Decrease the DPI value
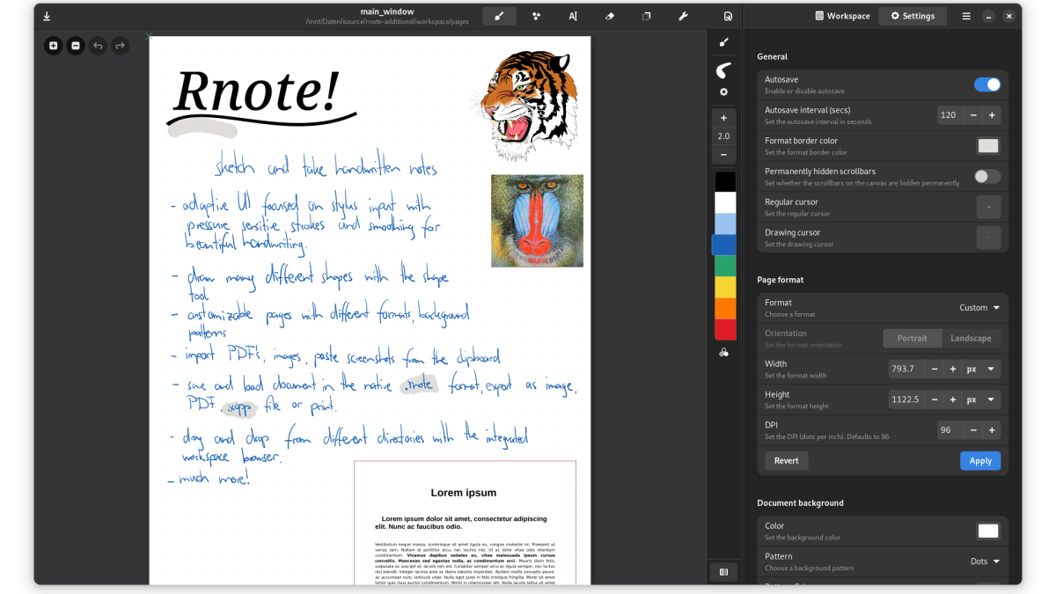Screen dimensions: 1056x594 [973, 430]
